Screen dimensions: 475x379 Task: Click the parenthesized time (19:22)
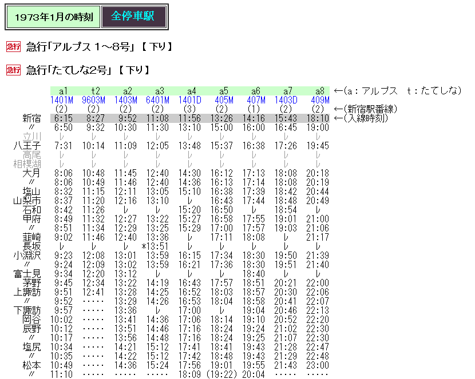pos(221,374)
